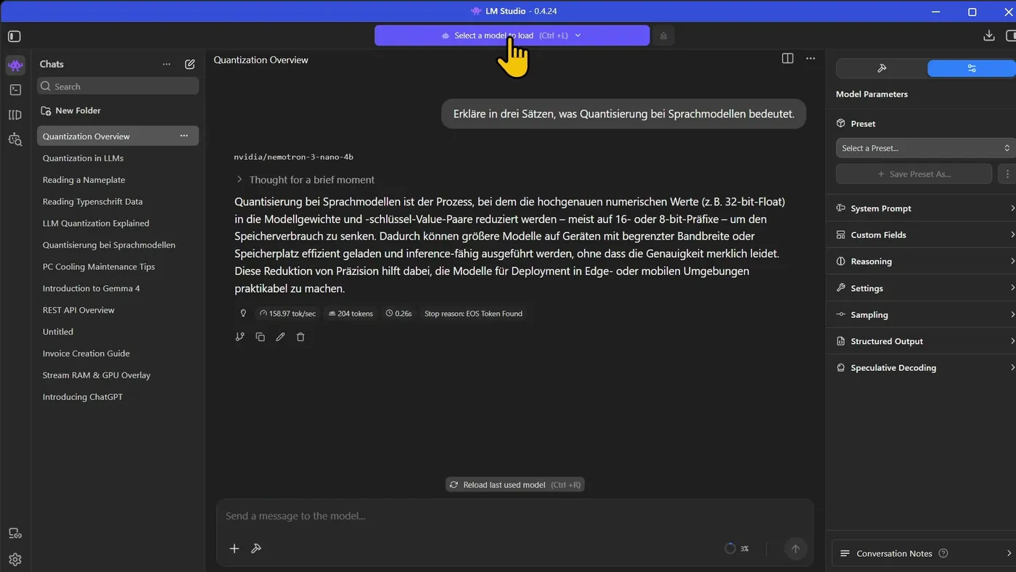The image size is (1016, 572).
Task: Click the Search chats field
Action: click(x=118, y=86)
